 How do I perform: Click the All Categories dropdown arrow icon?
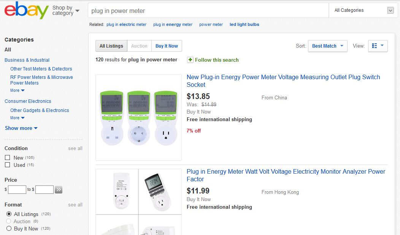click(x=390, y=10)
